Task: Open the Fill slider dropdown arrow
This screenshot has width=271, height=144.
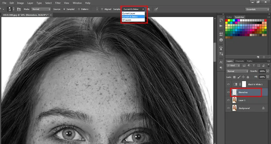Action: point(268,77)
